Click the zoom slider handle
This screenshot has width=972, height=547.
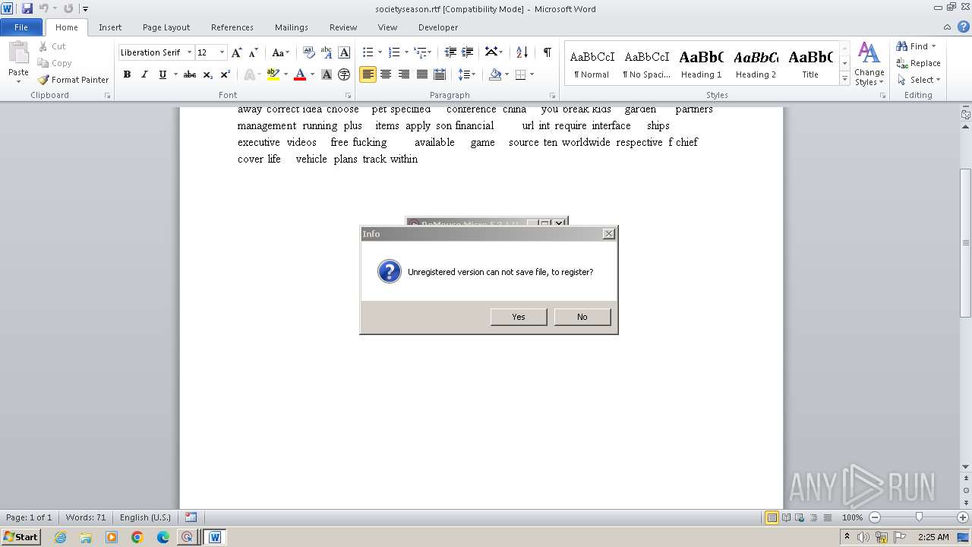(919, 517)
